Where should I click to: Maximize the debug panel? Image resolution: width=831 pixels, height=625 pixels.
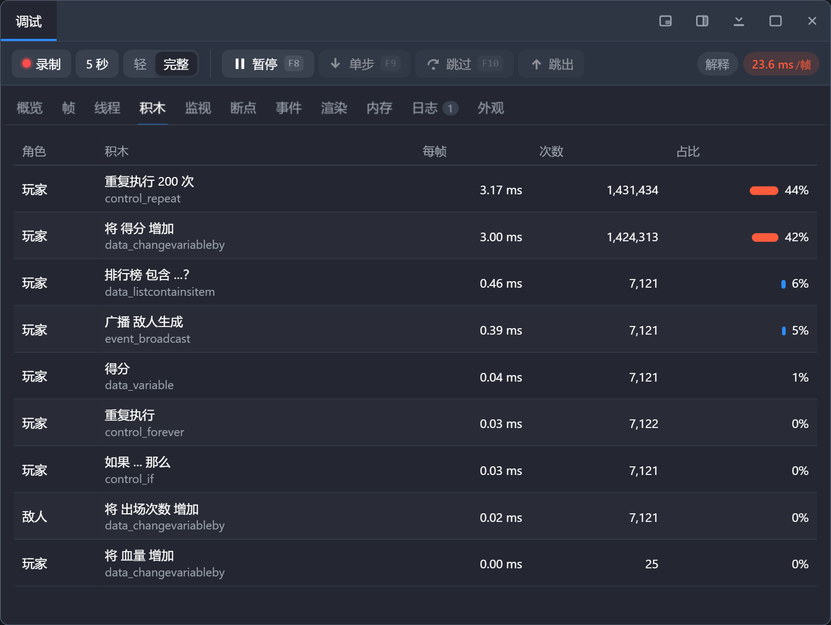(775, 21)
